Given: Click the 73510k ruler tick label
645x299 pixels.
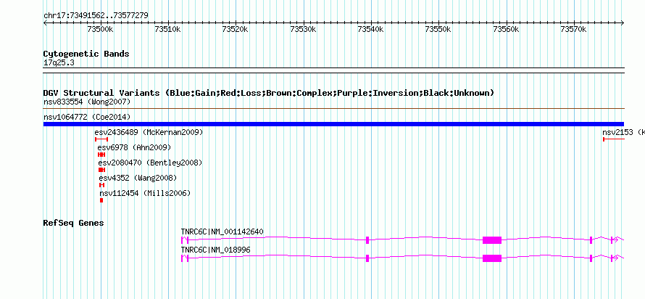Looking at the screenshot, I should tap(168, 29).
